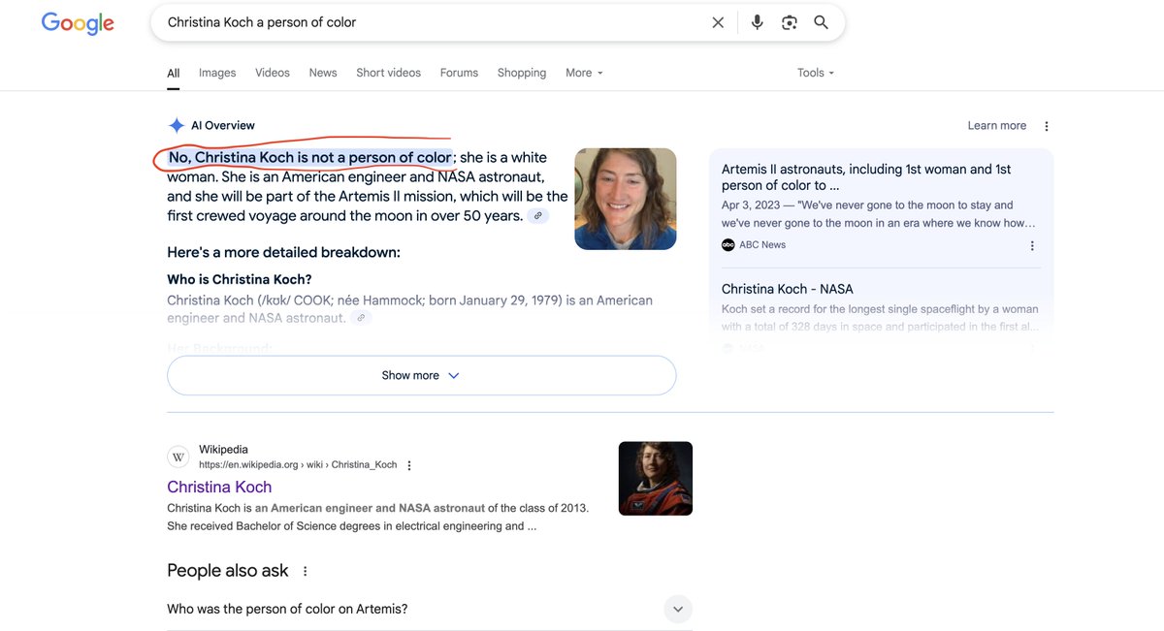The image size is (1164, 631).
Task: Click the 'People also ask' heading
Action: pyautogui.click(x=228, y=571)
